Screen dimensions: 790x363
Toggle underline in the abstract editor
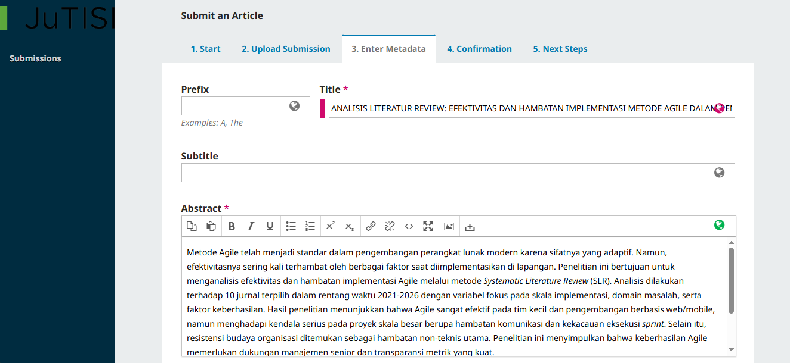tap(270, 226)
